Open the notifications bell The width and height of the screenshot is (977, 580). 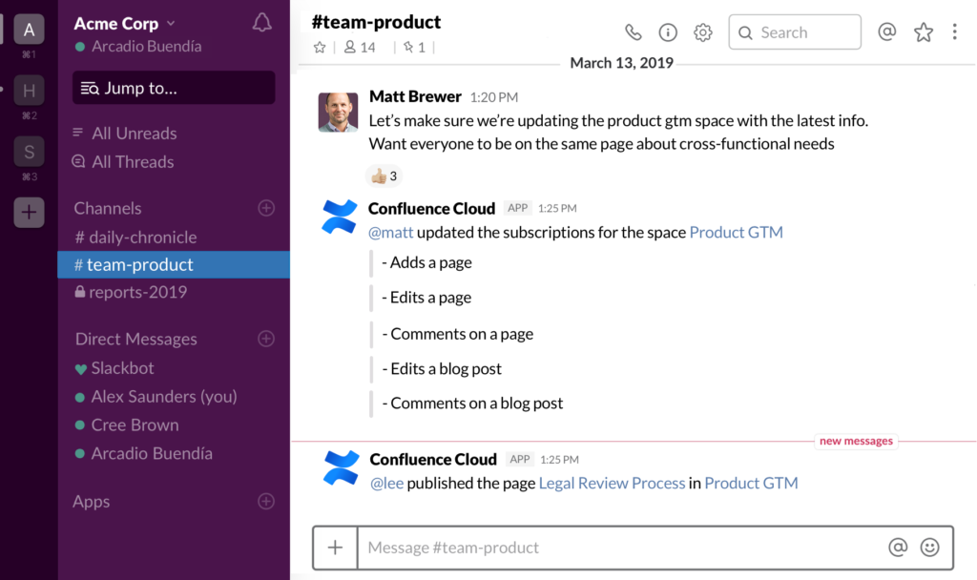[x=261, y=23]
